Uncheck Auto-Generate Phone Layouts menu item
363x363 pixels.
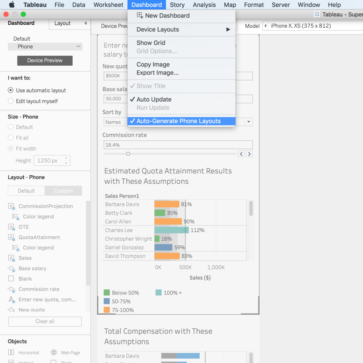click(178, 121)
